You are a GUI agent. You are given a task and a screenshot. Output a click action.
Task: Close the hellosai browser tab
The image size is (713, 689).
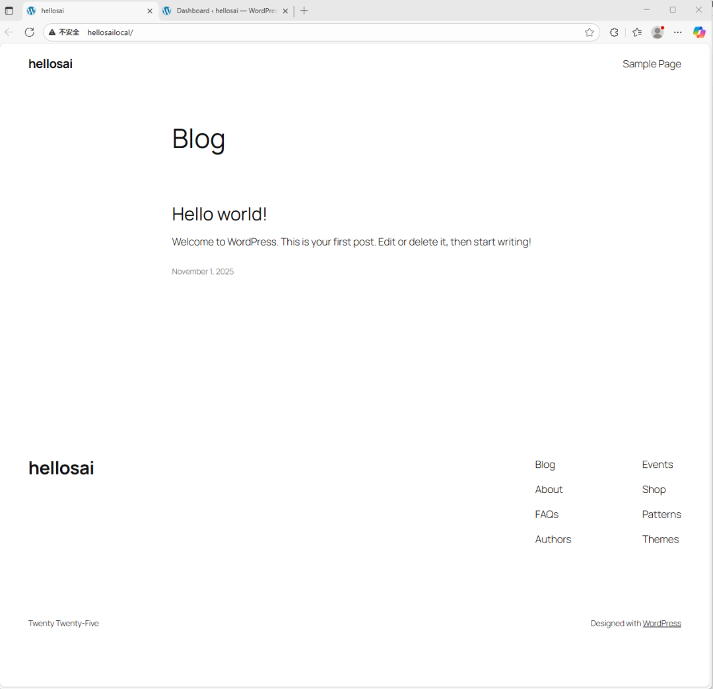[x=150, y=11]
